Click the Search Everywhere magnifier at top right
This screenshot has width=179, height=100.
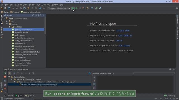click(x=177, y=8)
